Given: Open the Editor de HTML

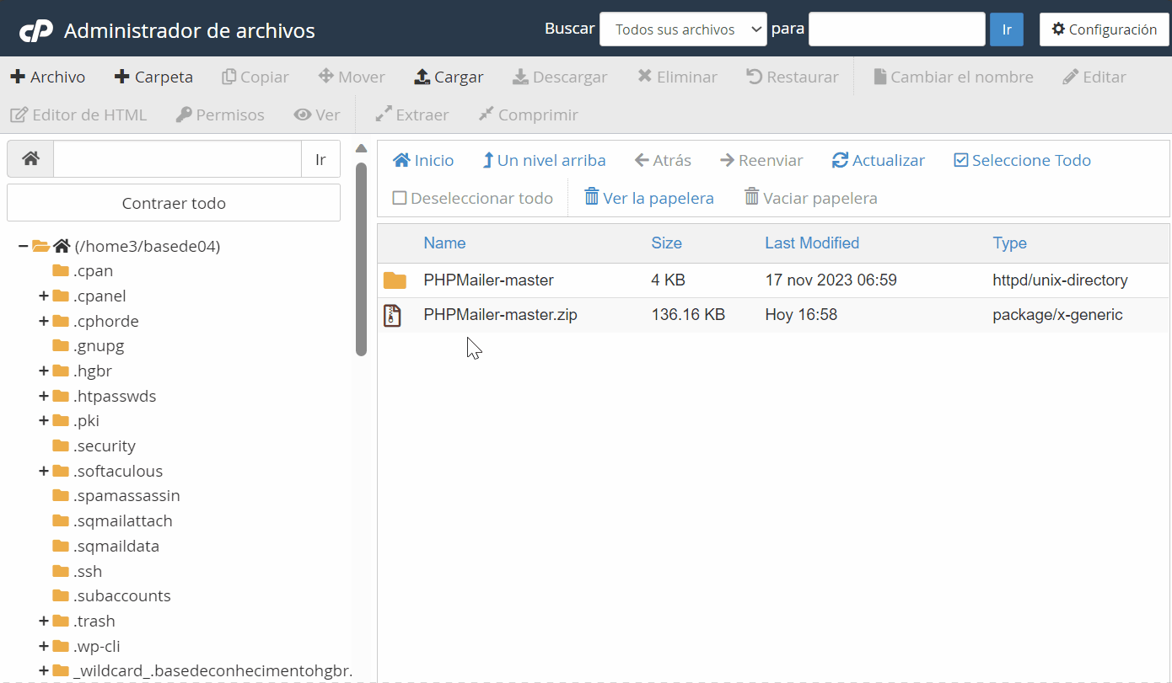Looking at the screenshot, I should (78, 115).
